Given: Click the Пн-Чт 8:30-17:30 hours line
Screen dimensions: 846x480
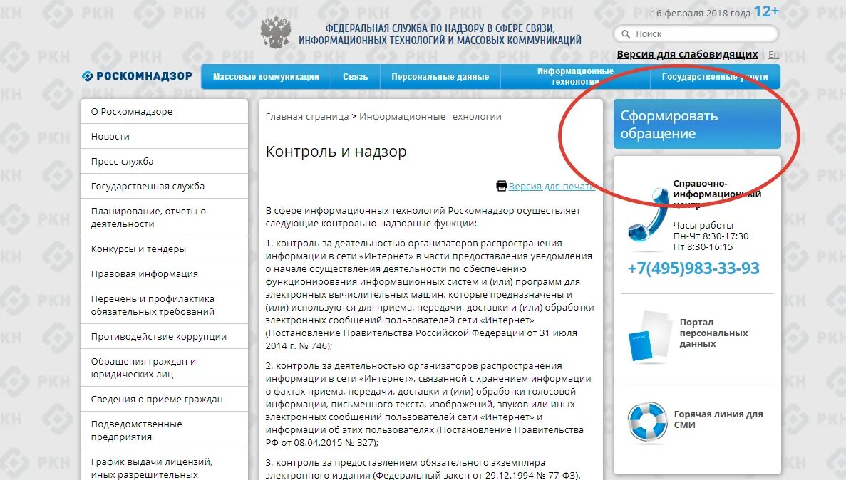Looking at the screenshot, I should (x=711, y=236).
